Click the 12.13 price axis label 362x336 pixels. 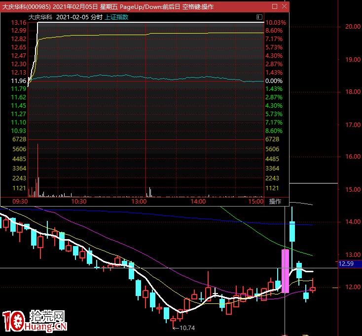pos(19,72)
